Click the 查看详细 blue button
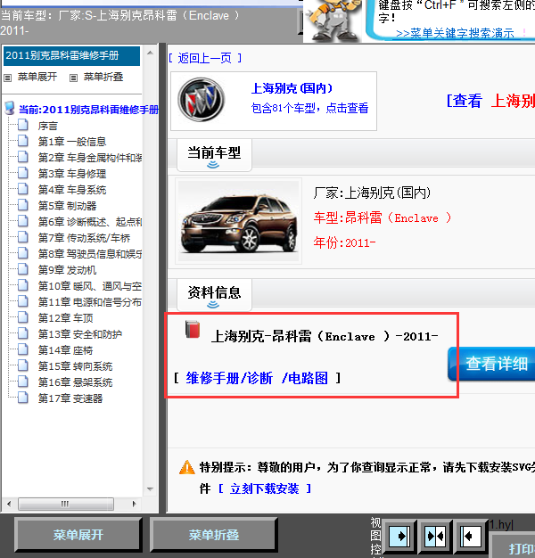535x558 pixels. point(491,364)
